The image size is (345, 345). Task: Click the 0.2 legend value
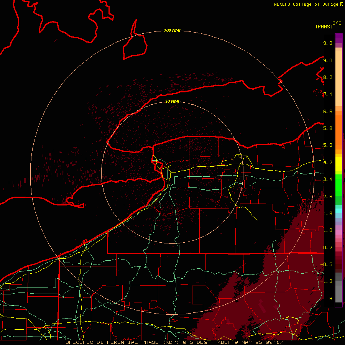click(x=328, y=248)
